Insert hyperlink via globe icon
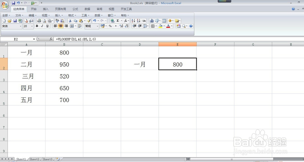This screenshot has height=162, width=304. click(x=112, y=21)
